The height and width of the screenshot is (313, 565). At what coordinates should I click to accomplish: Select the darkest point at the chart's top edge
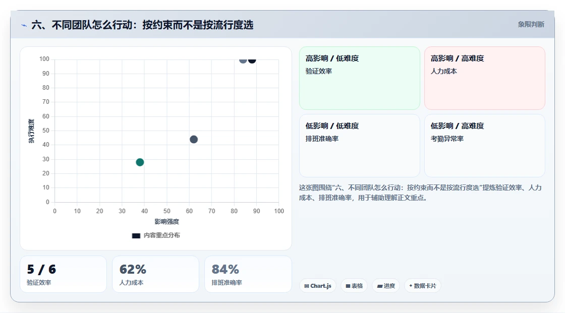252,60
